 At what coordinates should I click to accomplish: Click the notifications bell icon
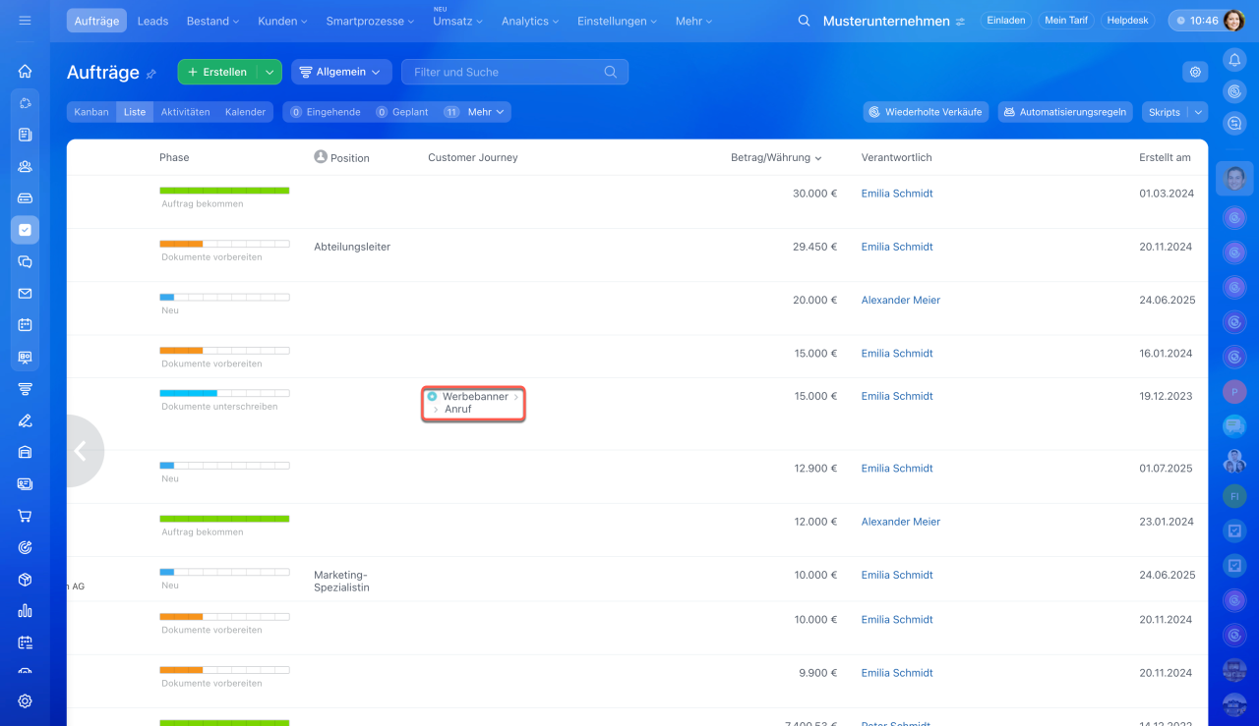1234,60
